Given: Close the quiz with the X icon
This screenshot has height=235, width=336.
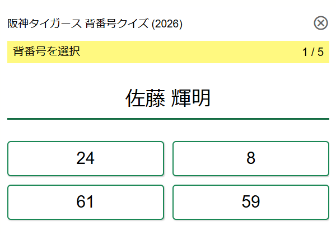Looking at the screenshot, I should (x=321, y=23).
